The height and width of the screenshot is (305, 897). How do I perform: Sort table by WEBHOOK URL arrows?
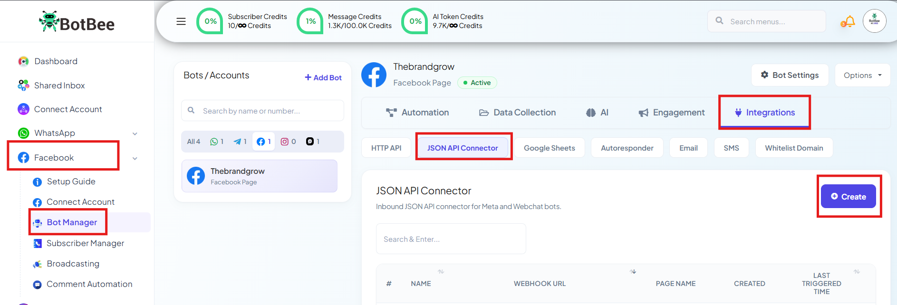coord(633,272)
